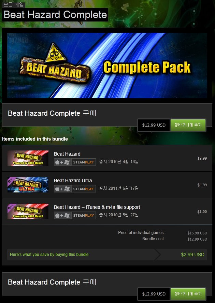215x303 pixels.
Task: Click the top $12.99 USD price box
Action: 154,125
